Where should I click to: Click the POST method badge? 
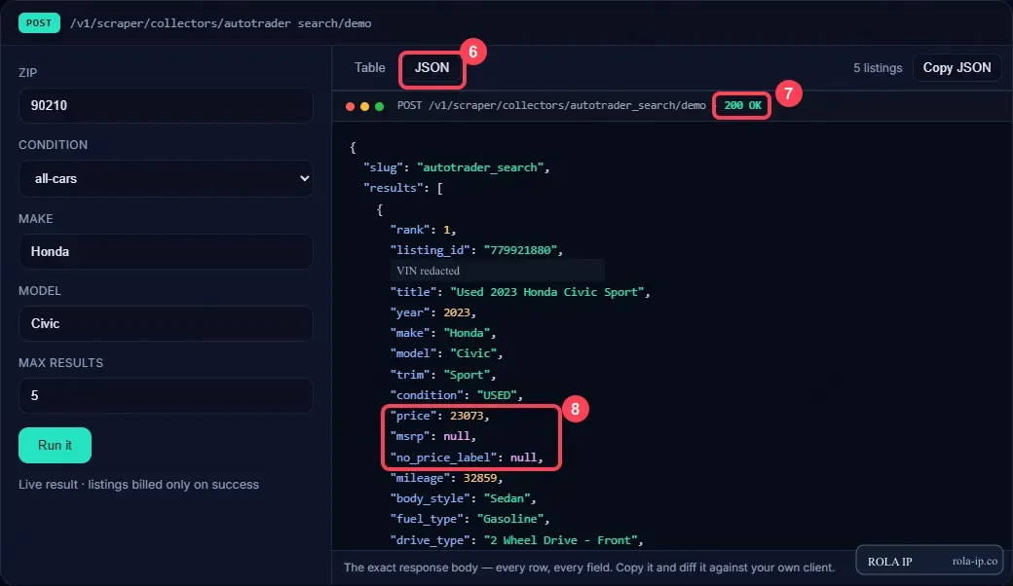coord(39,23)
